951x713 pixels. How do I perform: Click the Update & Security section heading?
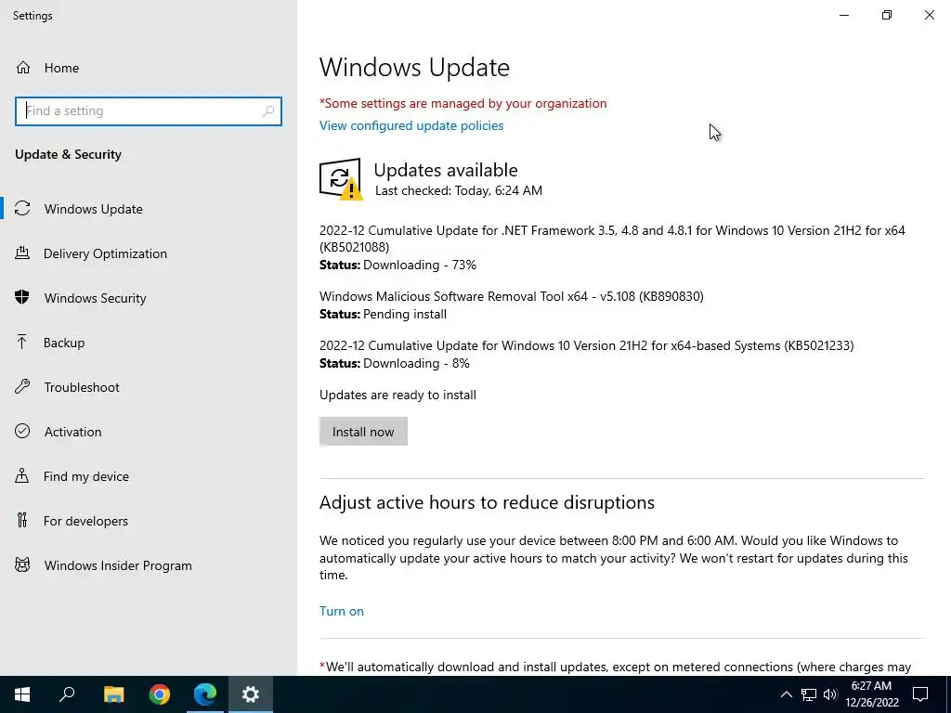coord(68,154)
